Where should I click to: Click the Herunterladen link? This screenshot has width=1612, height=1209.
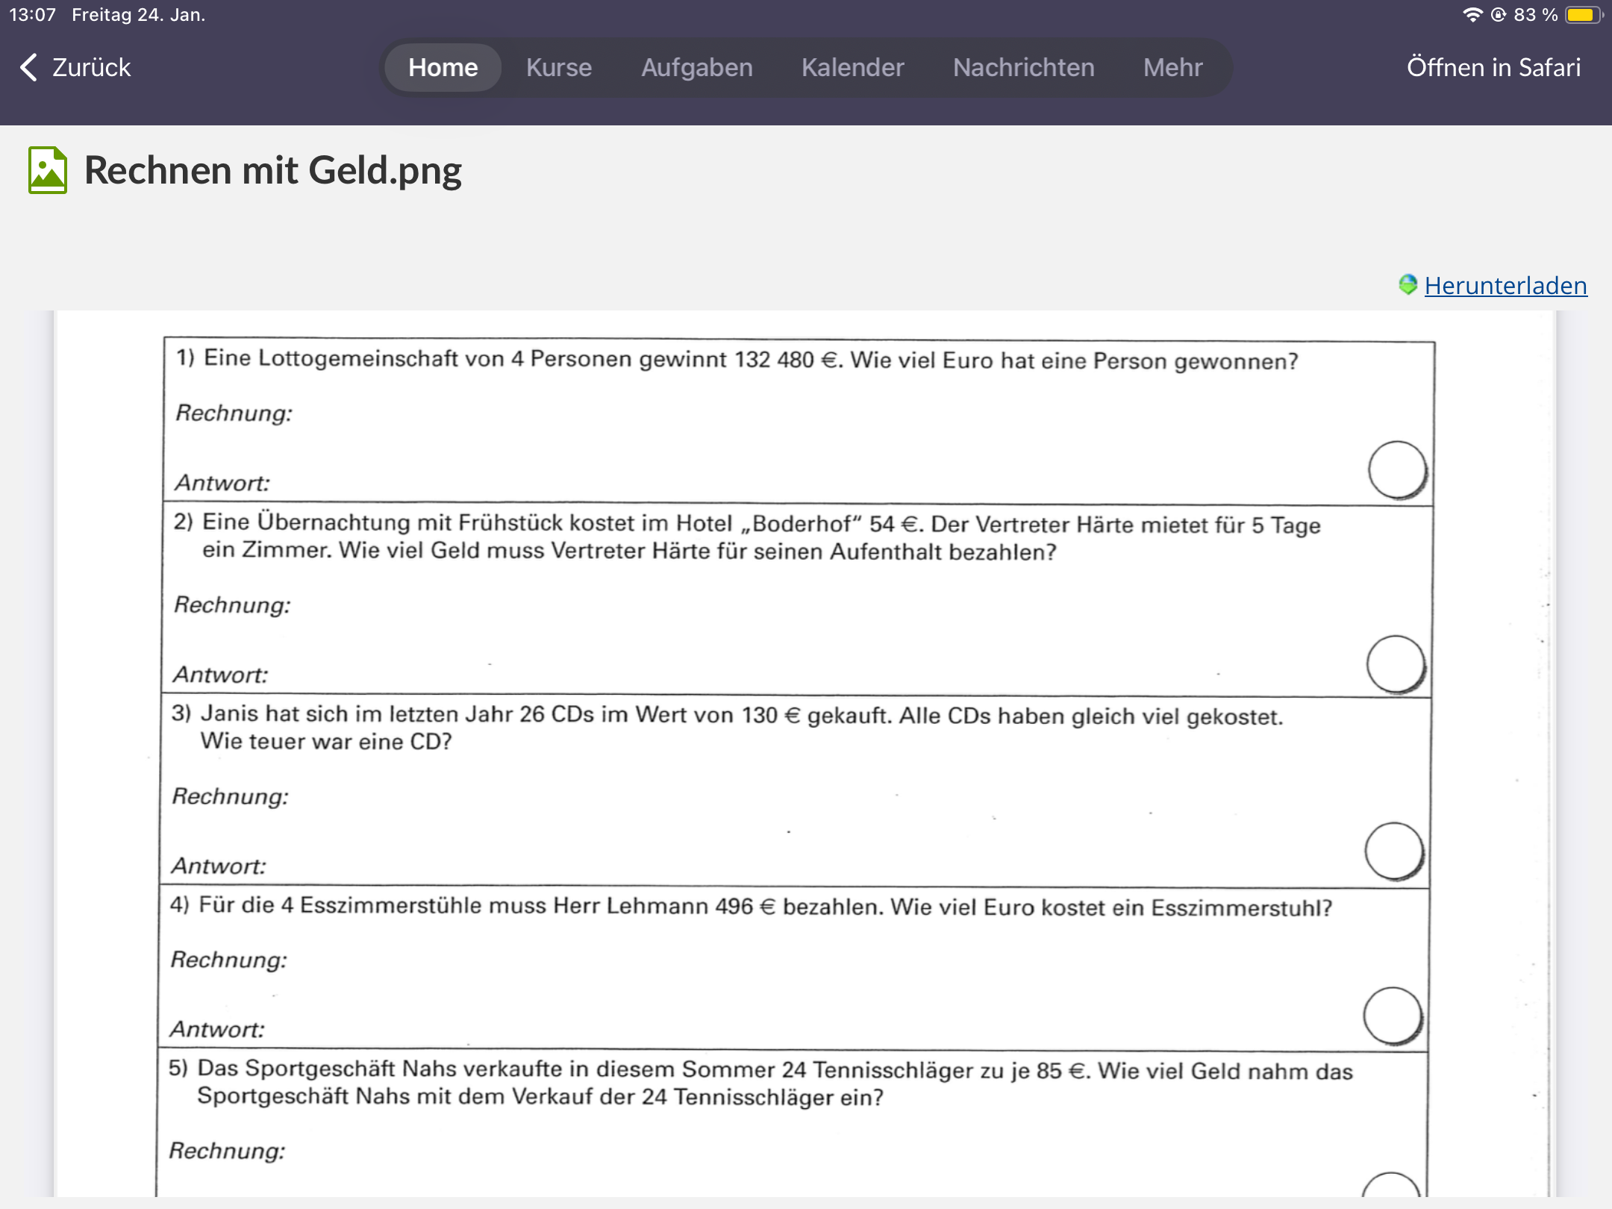click(x=1505, y=286)
